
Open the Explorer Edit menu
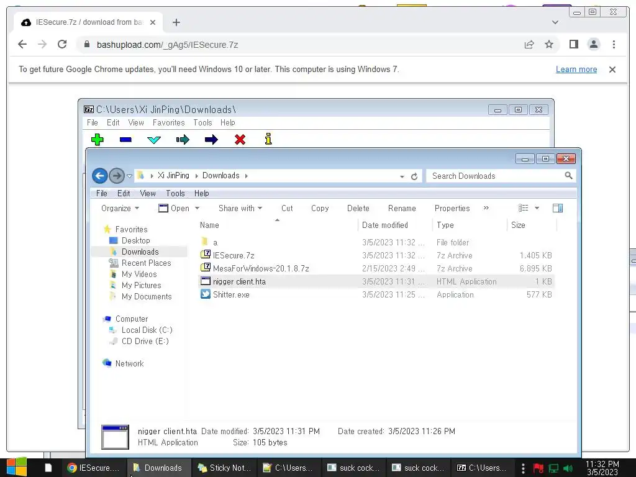124,194
